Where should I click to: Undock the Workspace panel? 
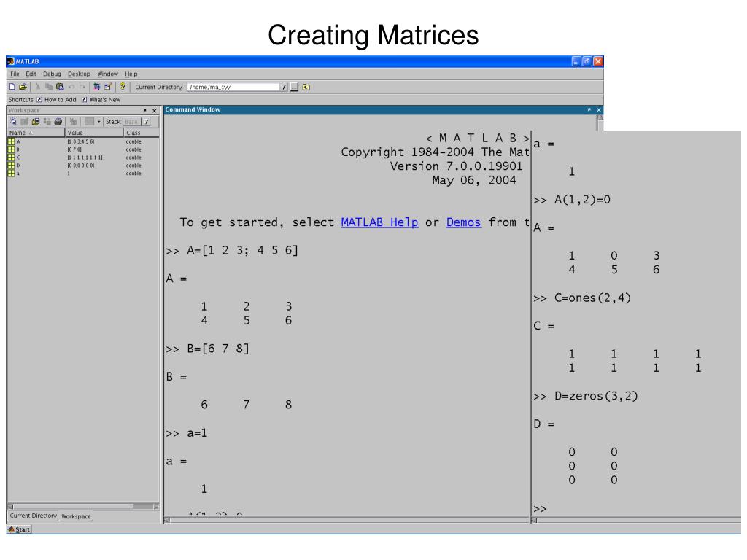click(x=145, y=111)
